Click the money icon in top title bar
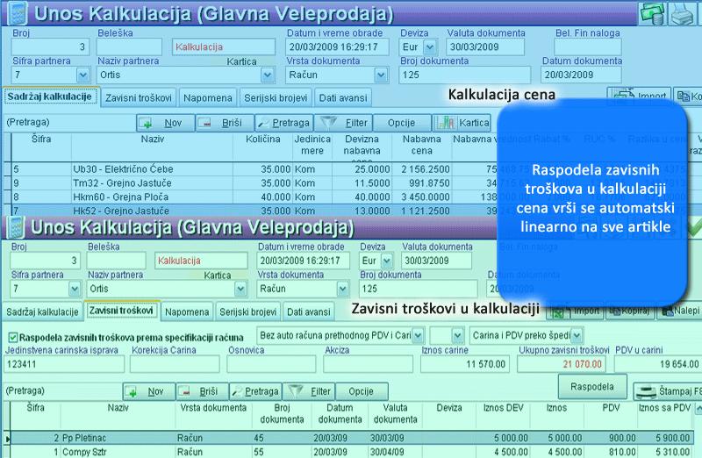Image resolution: width=702 pixels, height=458 pixels. coord(652,13)
